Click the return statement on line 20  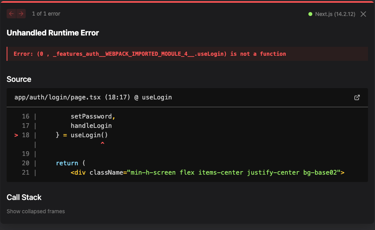coord(70,163)
